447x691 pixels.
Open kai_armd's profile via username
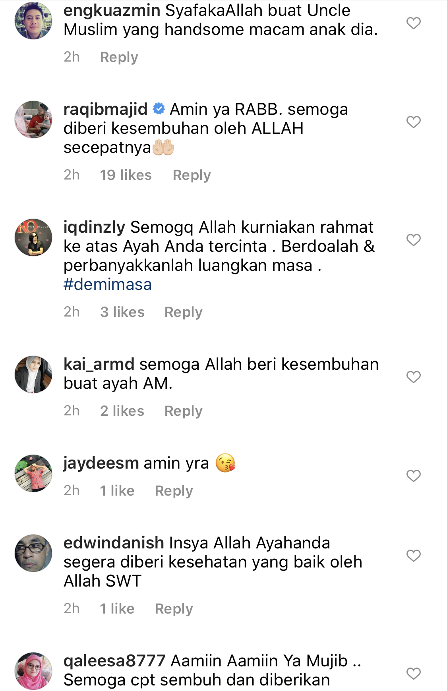[x=99, y=364]
